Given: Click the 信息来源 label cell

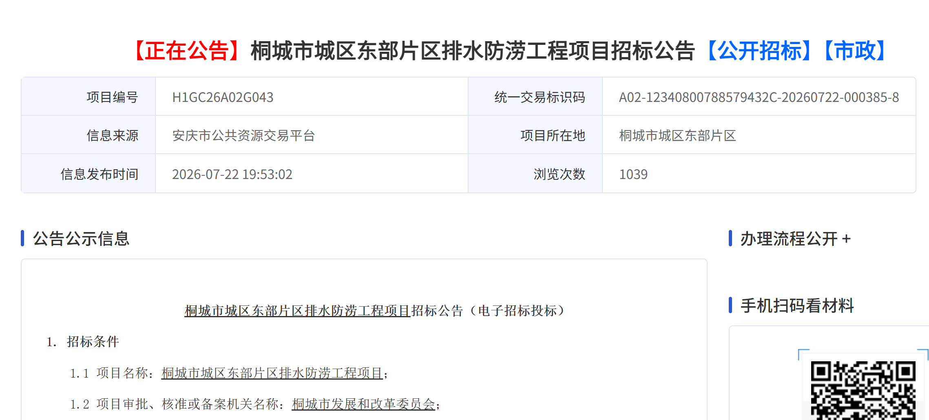Looking at the screenshot, I should [x=88, y=135].
